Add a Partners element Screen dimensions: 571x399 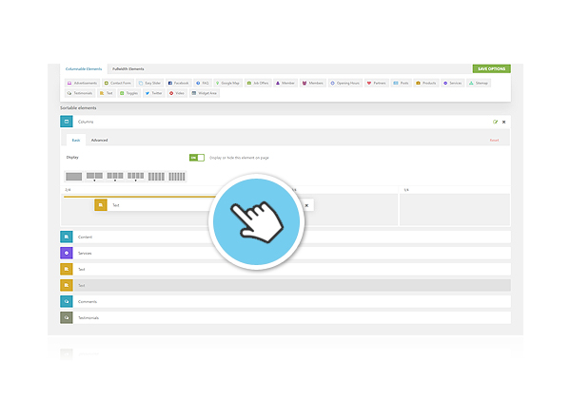point(377,84)
